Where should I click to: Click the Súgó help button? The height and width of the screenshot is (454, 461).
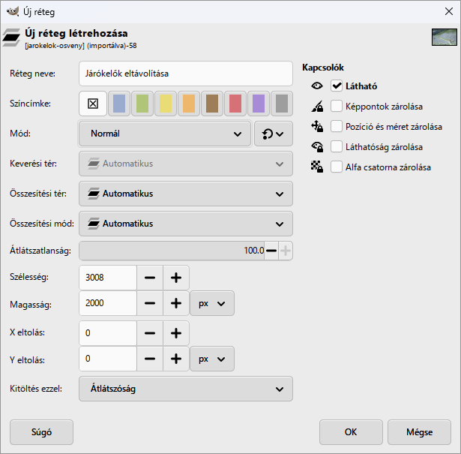tap(41, 432)
